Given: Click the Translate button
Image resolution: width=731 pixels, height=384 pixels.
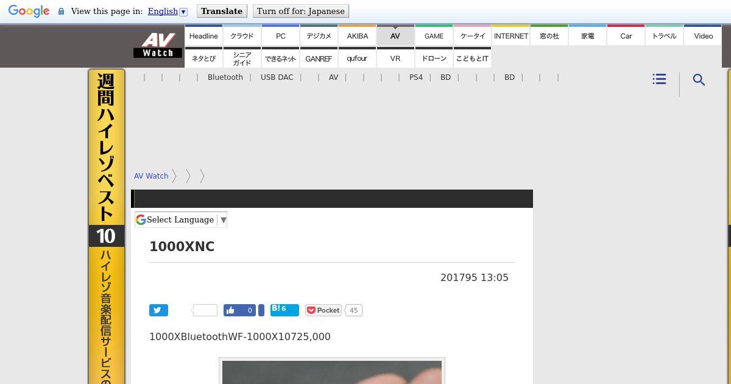Looking at the screenshot, I should tap(222, 11).
